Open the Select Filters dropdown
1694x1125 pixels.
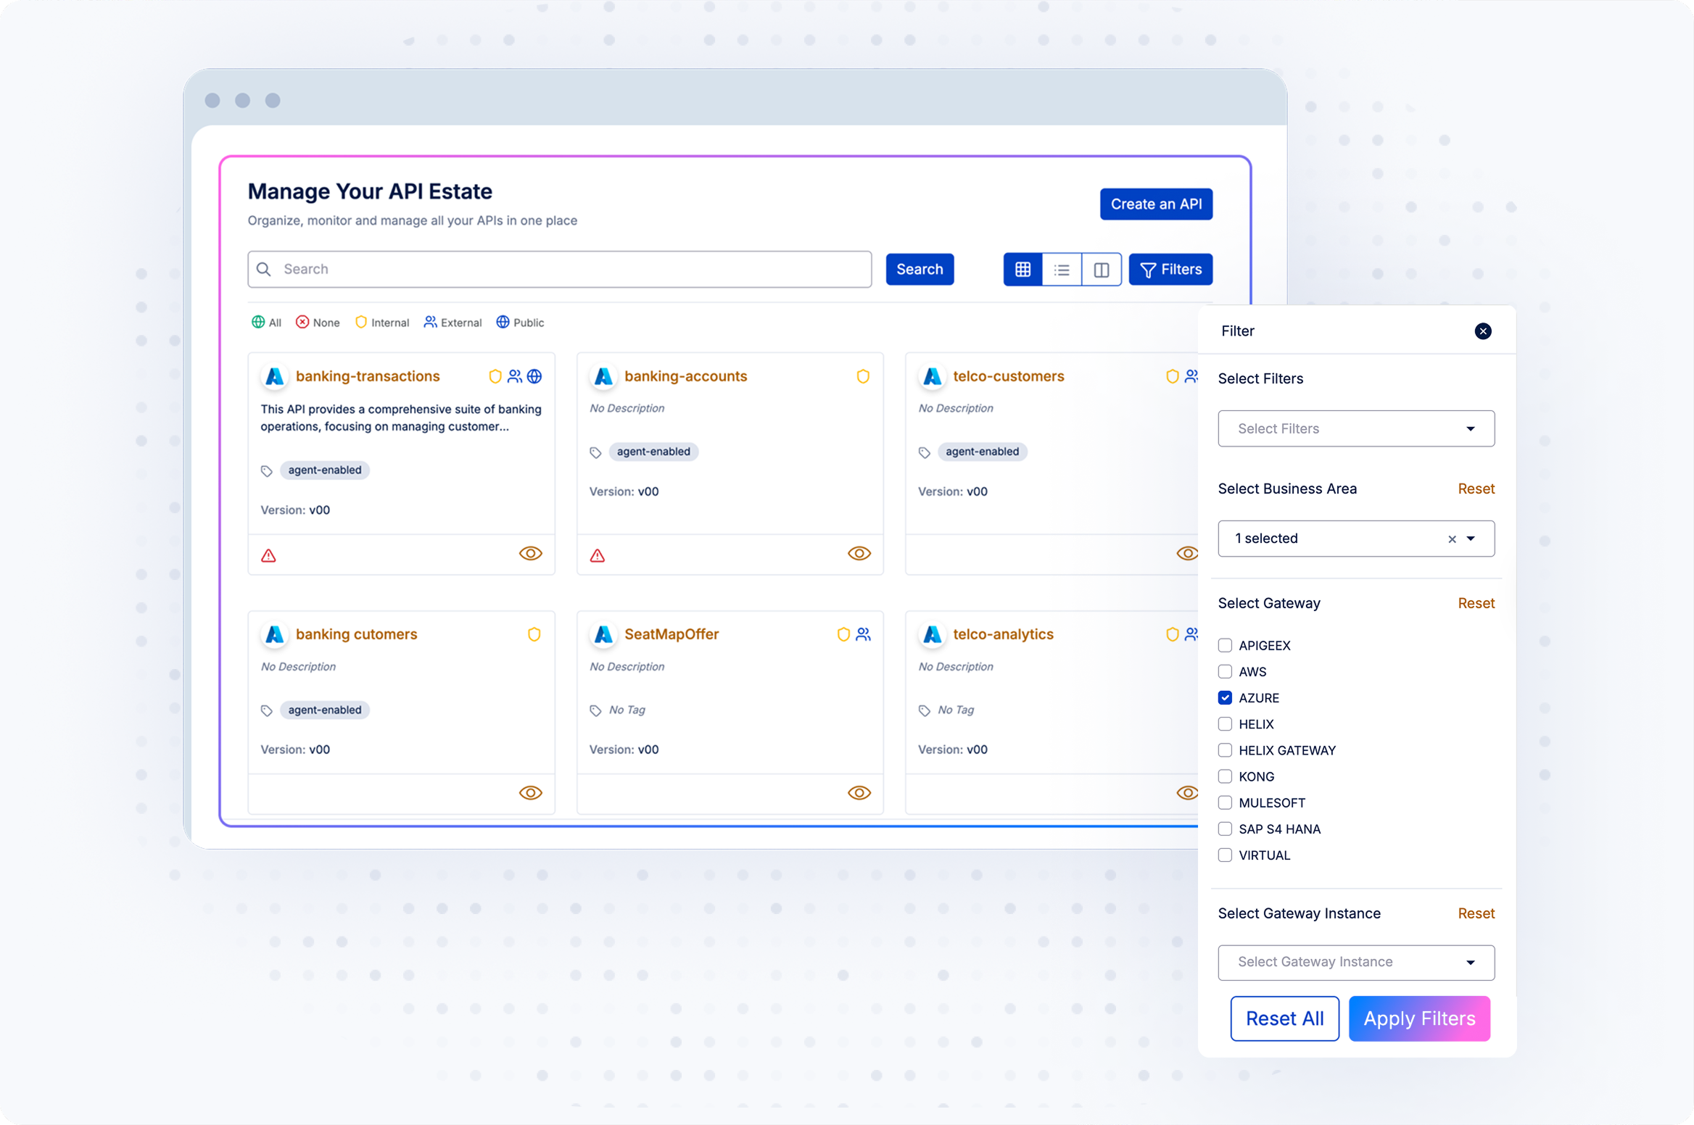(1355, 428)
